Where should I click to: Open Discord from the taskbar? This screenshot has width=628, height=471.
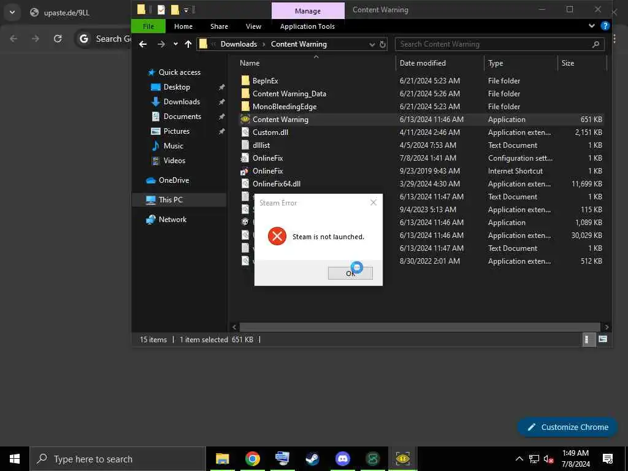342,459
